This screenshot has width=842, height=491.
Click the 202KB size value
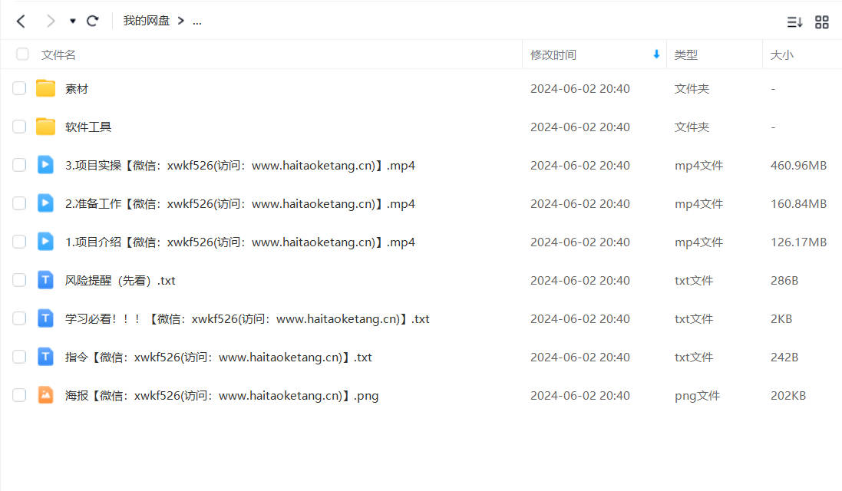click(x=788, y=395)
